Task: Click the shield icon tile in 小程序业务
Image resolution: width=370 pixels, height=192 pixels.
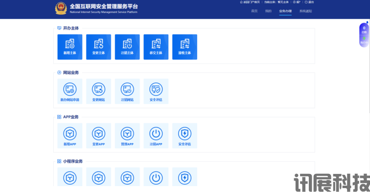Action: (185, 177)
